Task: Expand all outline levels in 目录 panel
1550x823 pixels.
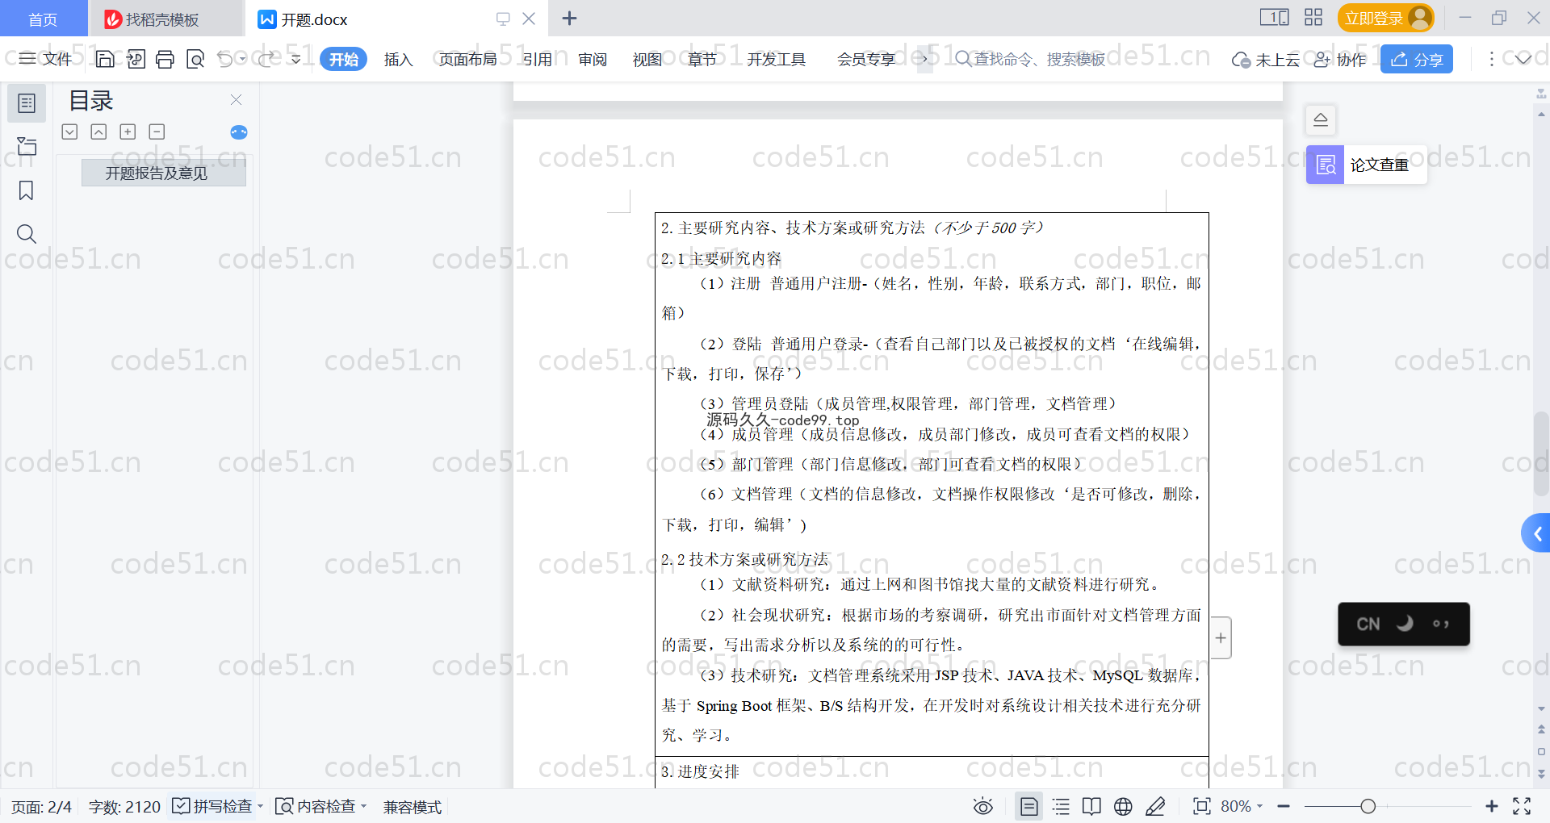Action: [69, 132]
